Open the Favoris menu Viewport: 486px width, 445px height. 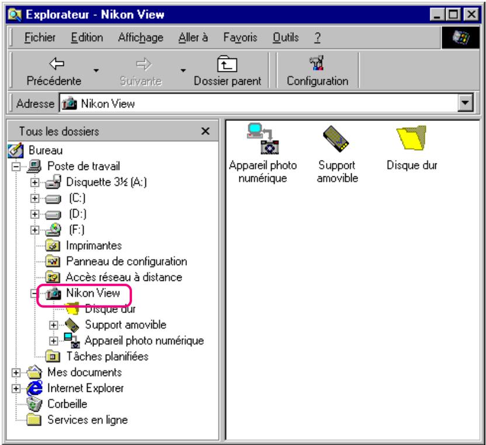point(240,37)
